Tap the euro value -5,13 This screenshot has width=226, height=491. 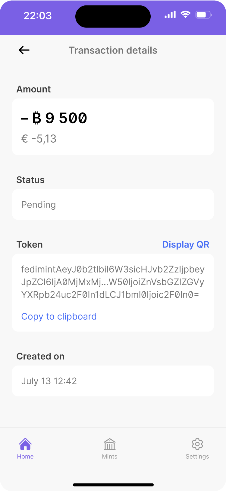coord(39,139)
